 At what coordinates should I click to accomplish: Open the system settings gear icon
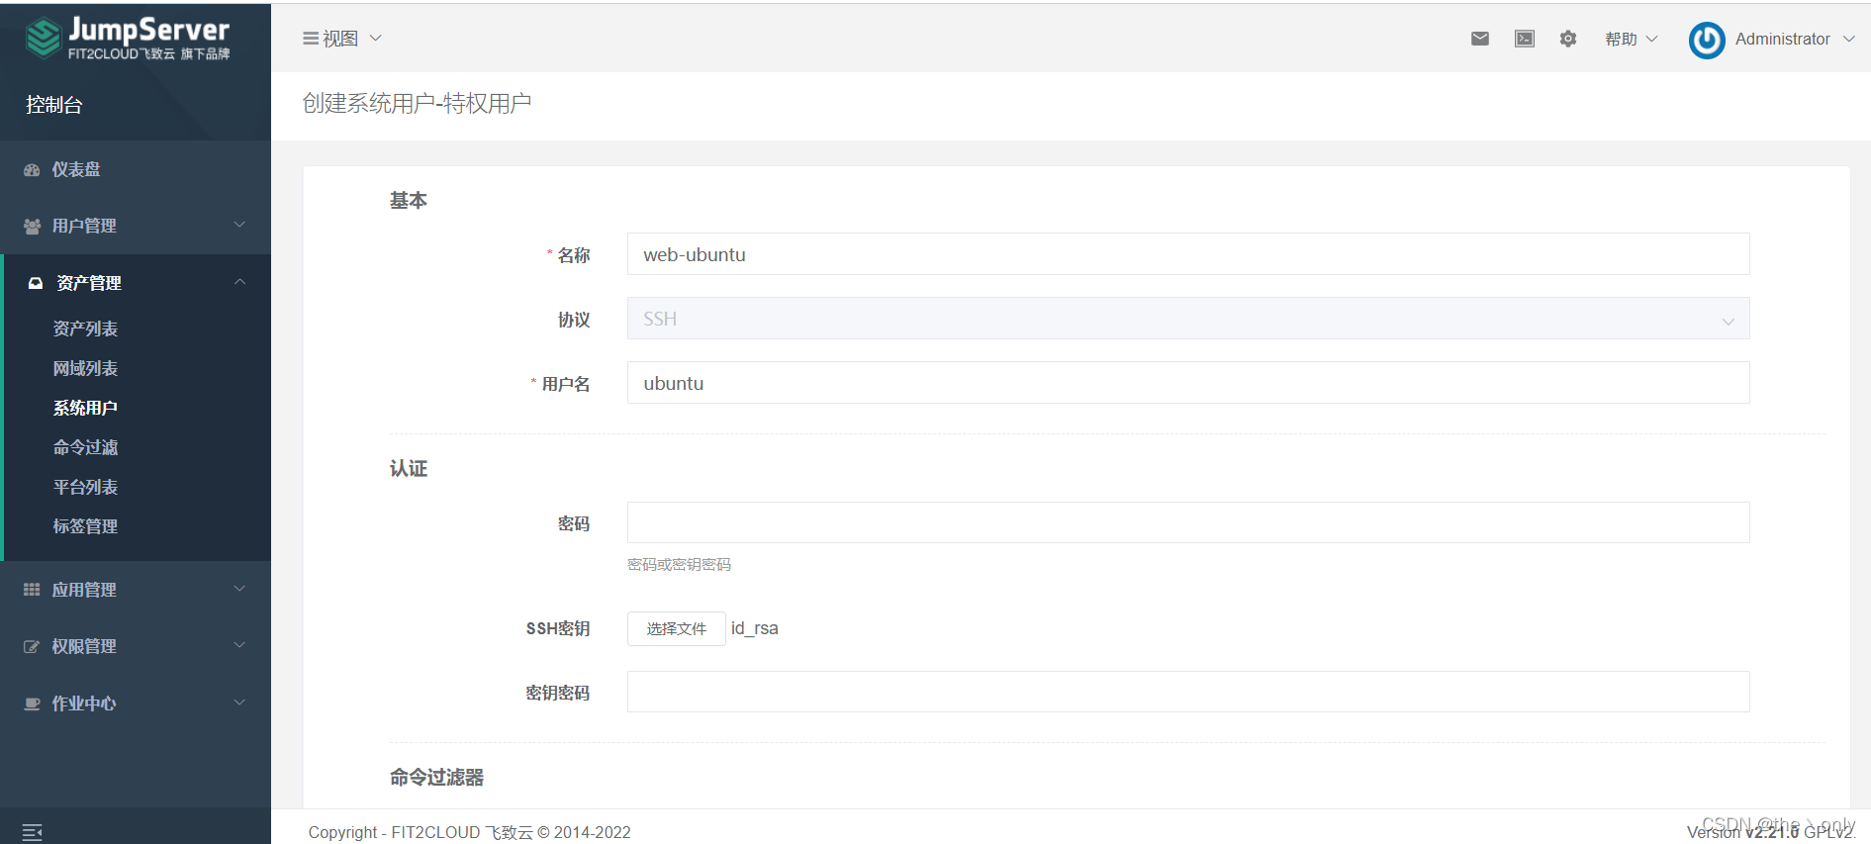click(x=1567, y=39)
